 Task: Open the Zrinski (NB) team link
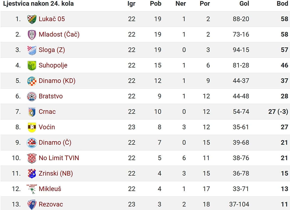pos(56,174)
